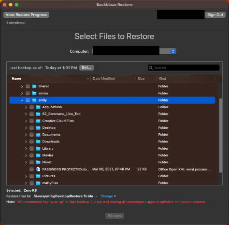Viewport: 229px width, 225px height.
Task: Click the search magnifying glass icon
Action: click(151, 68)
